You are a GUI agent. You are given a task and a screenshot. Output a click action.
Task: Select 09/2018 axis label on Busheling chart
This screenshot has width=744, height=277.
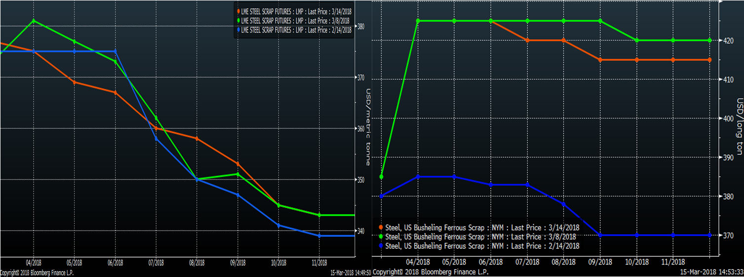coord(600,262)
